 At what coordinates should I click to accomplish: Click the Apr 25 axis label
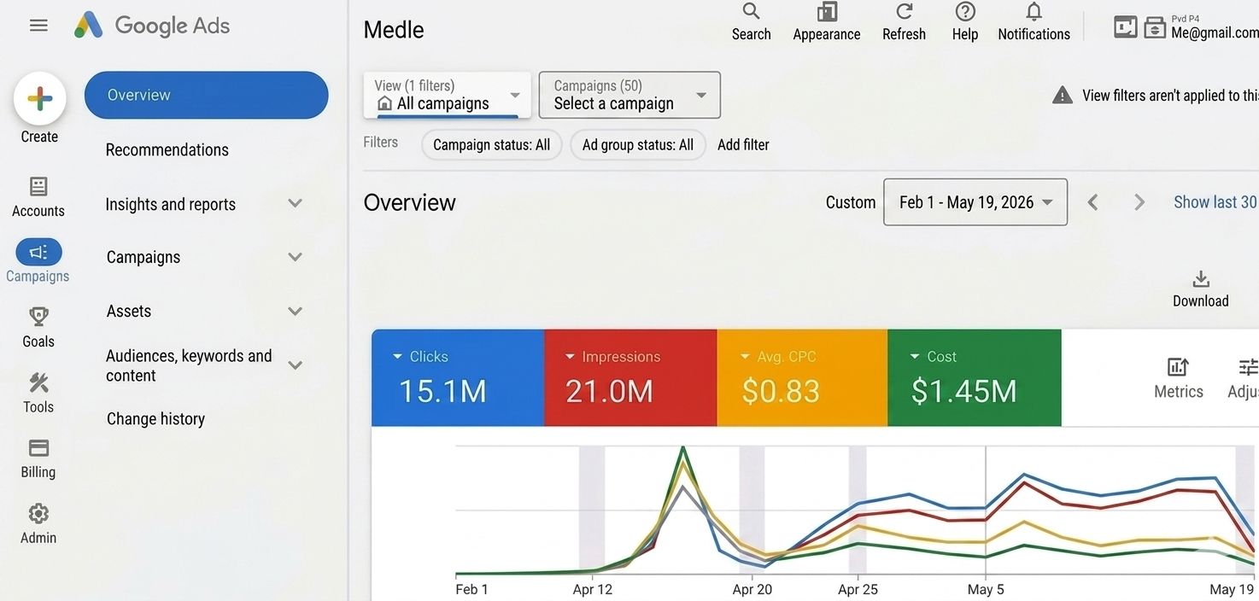click(x=858, y=589)
